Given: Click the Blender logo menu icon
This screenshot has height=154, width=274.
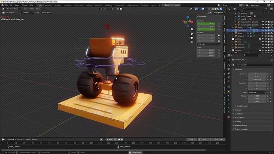Looking at the screenshot, I should pyautogui.click(x=3, y=5).
